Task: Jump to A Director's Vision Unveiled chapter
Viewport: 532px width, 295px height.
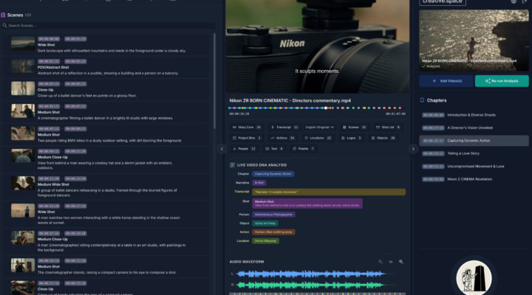Action: 474,128
